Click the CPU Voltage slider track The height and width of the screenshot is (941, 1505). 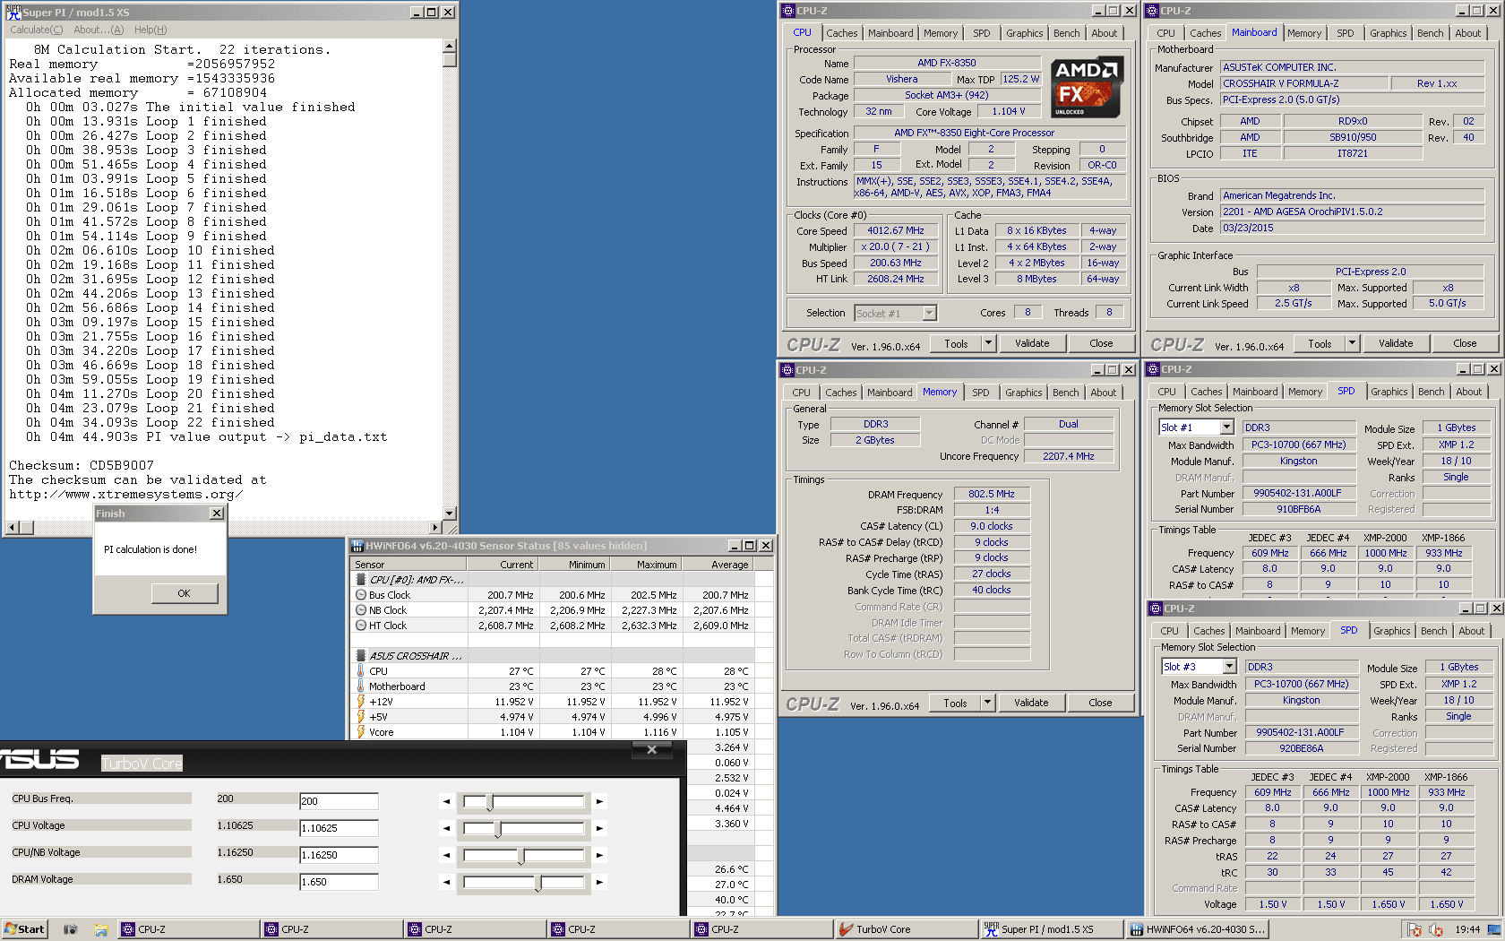pos(523,828)
